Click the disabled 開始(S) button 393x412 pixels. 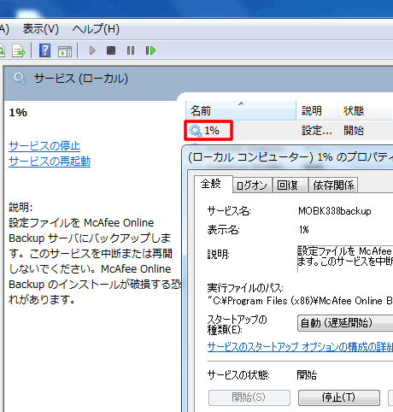(x=249, y=397)
